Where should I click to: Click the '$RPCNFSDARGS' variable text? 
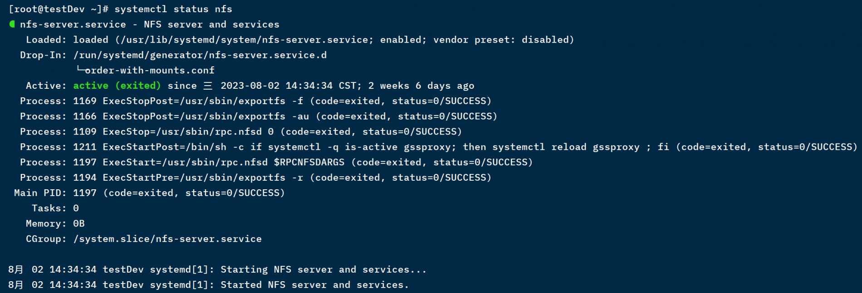click(x=309, y=163)
